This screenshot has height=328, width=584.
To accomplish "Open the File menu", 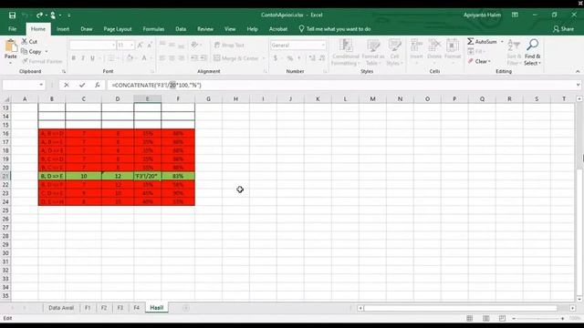I will (12, 29).
